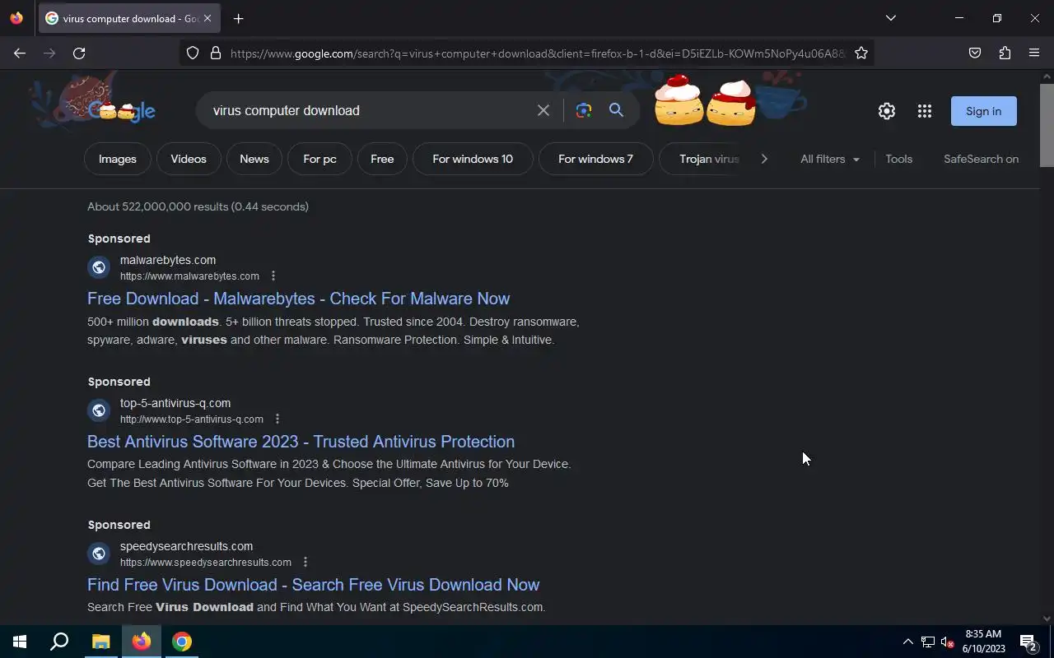Click the About 522,000,000 results text

pyautogui.click(x=198, y=206)
